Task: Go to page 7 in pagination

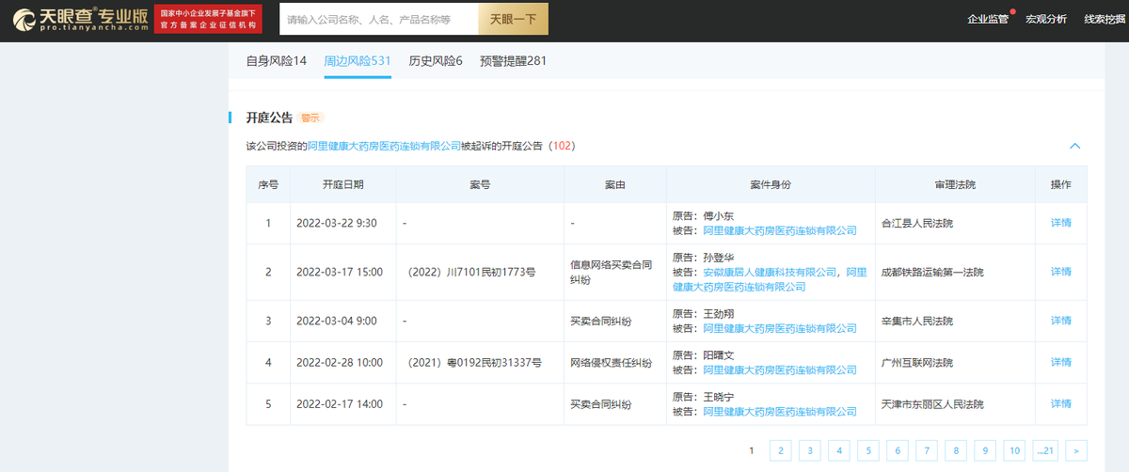Action: (926, 450)
